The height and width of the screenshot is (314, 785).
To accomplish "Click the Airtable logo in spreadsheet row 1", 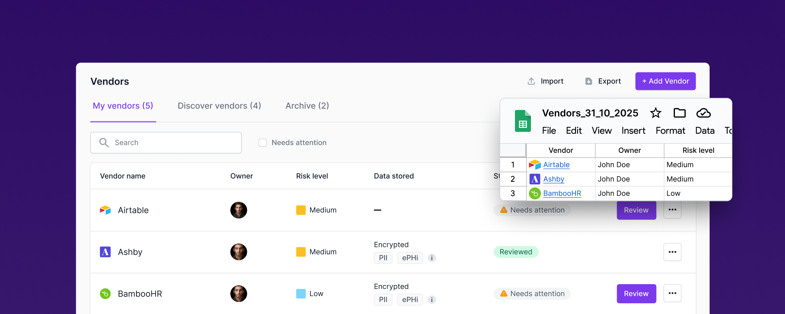I will click(x=535, y=165).
